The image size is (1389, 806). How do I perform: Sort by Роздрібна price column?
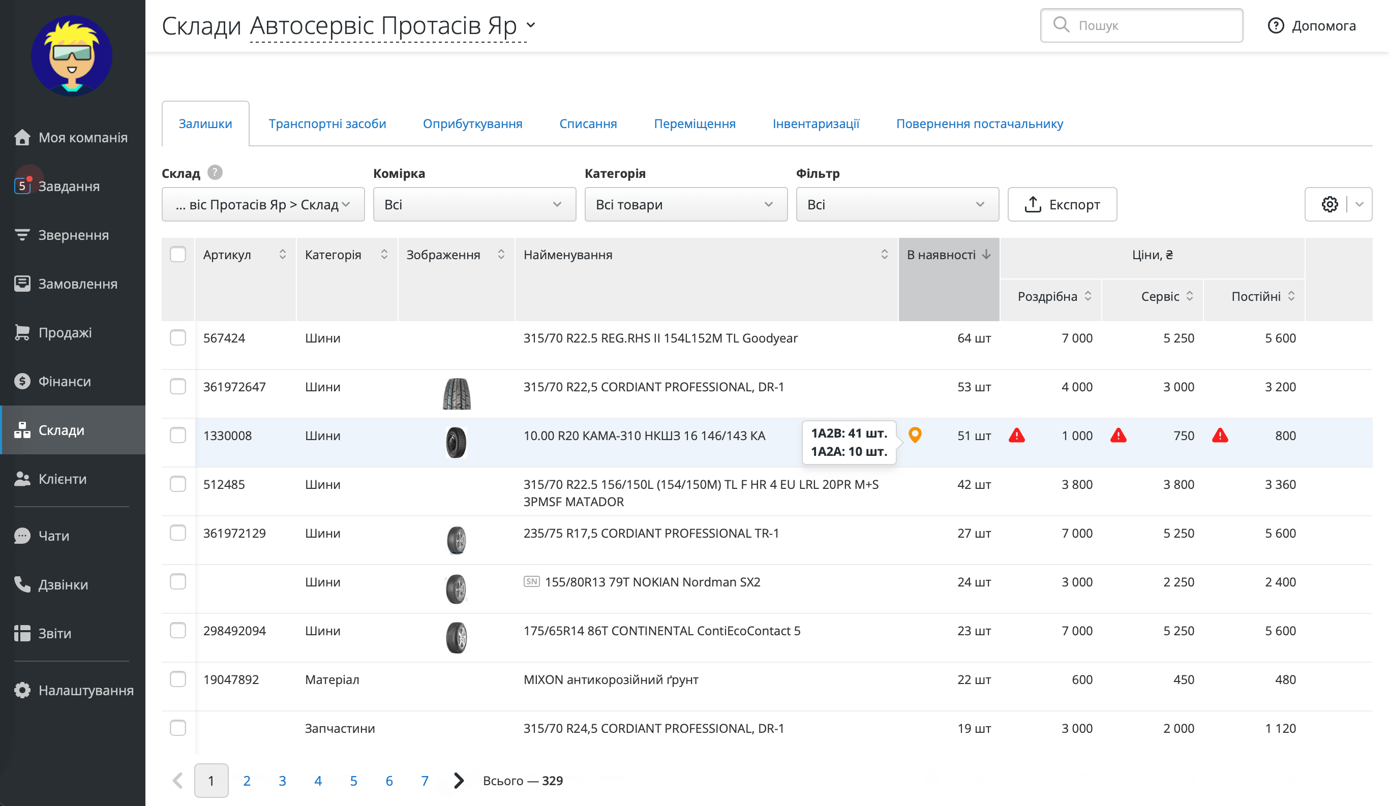1088,296
